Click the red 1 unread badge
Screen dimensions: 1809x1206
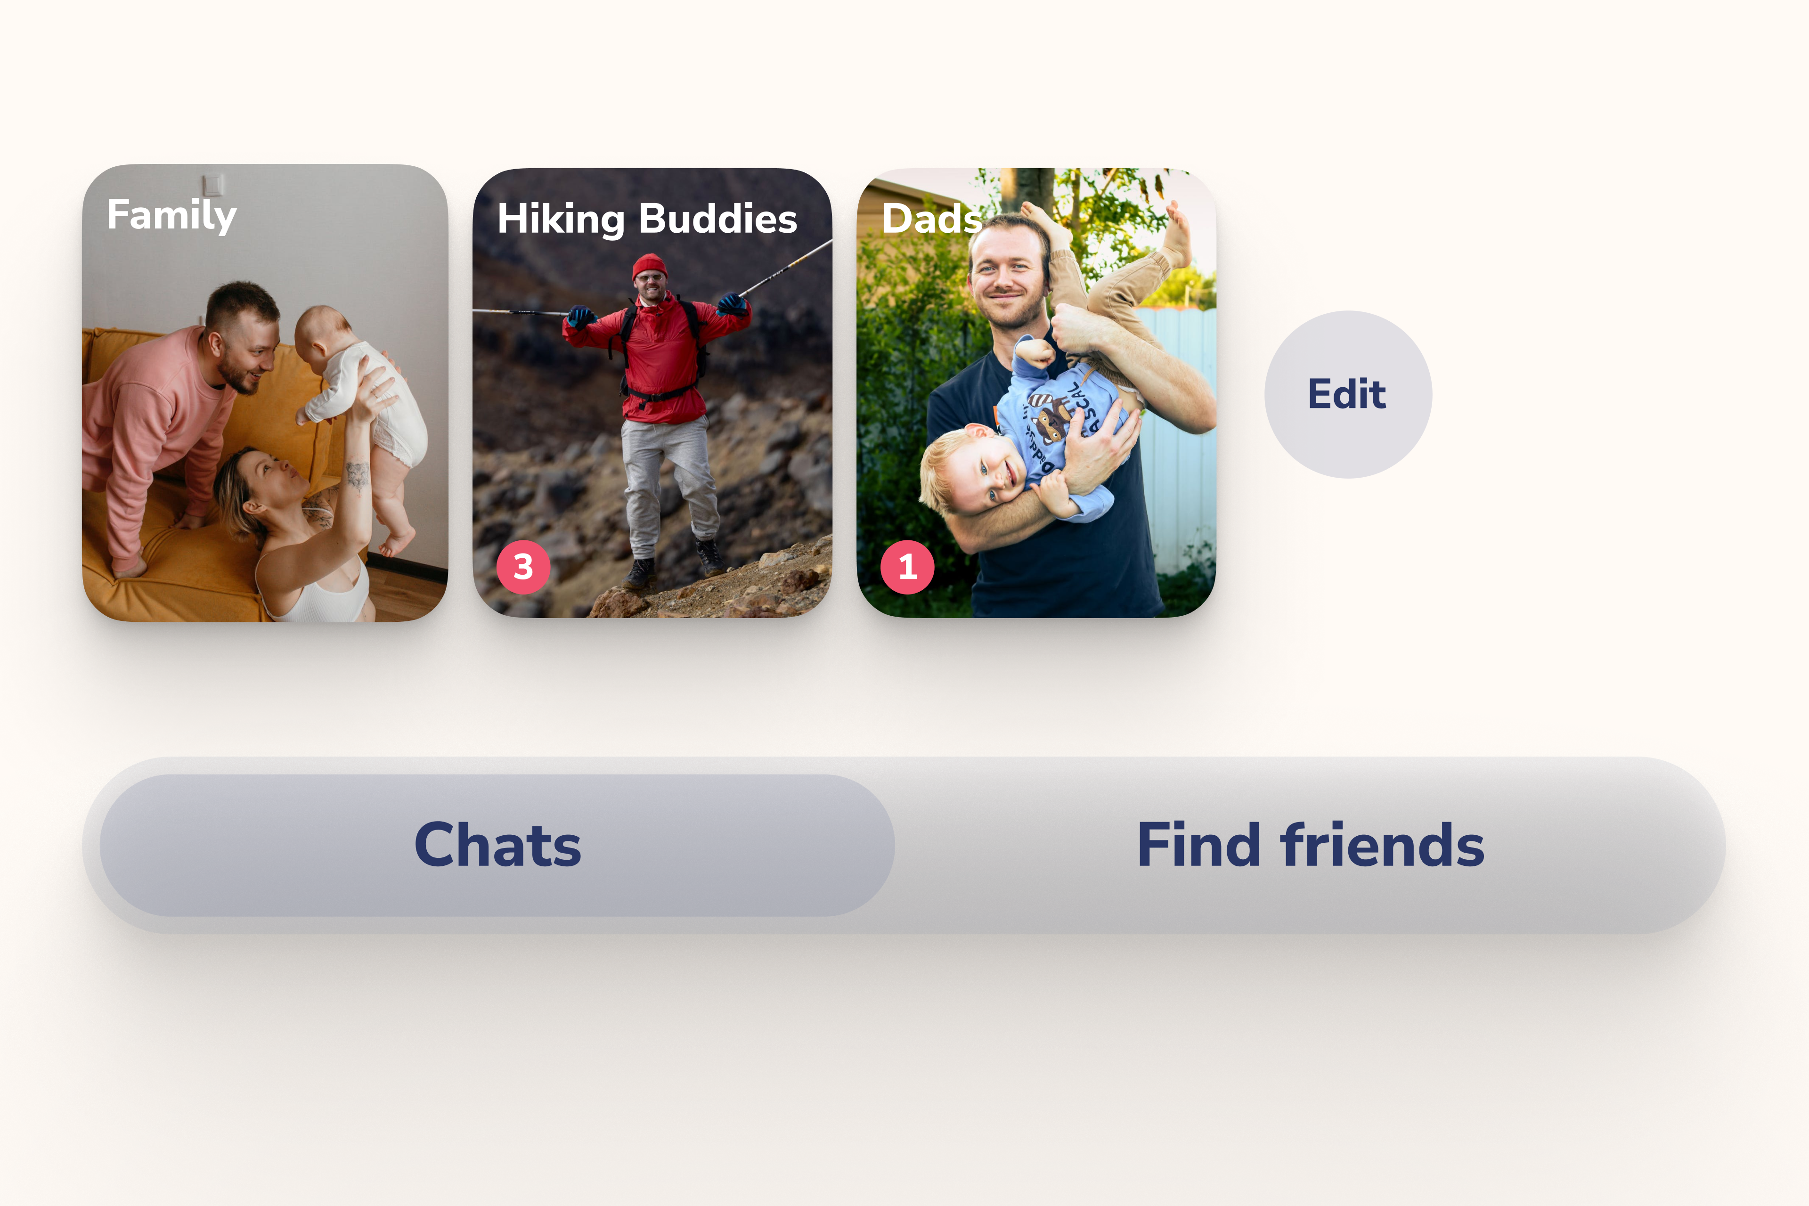point(908,567)
